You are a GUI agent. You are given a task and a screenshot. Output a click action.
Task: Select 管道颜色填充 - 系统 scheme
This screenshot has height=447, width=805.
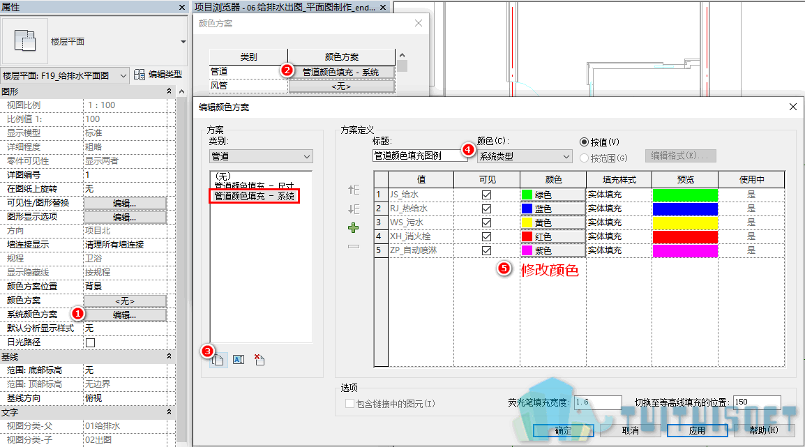coord(254,196)
